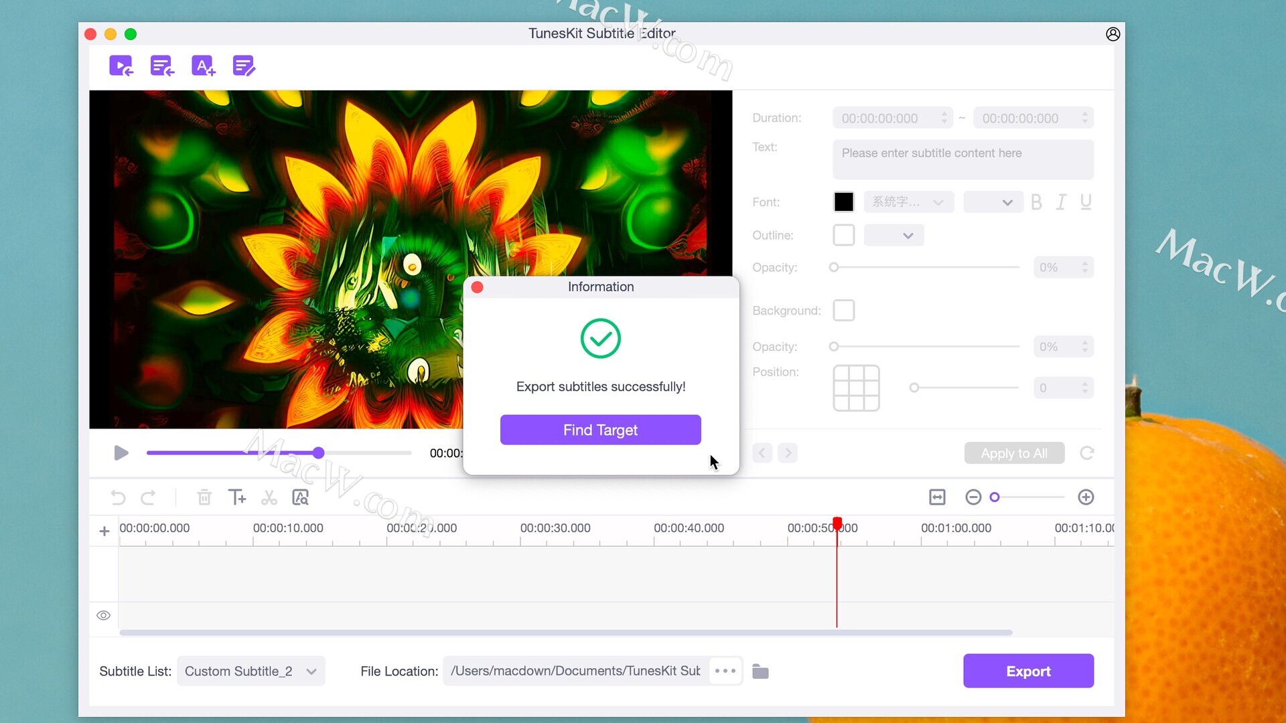Click the position grid selector
The image size is (1286, 723).
[x=856, y=388]
